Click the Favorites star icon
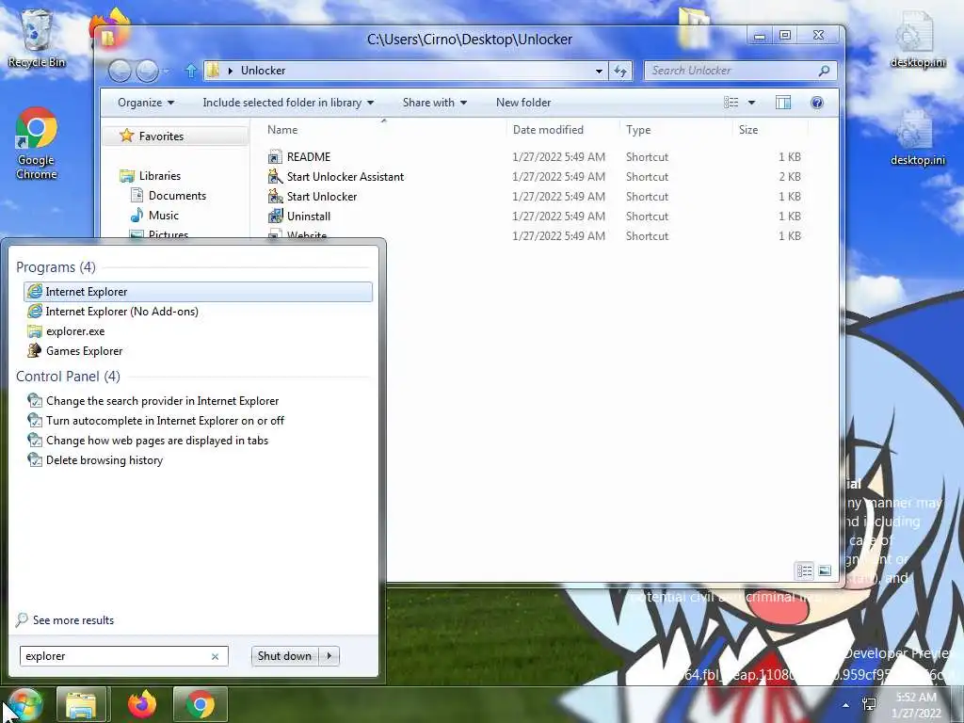Viewport: 964px width, 723px height. click(127, 136)
